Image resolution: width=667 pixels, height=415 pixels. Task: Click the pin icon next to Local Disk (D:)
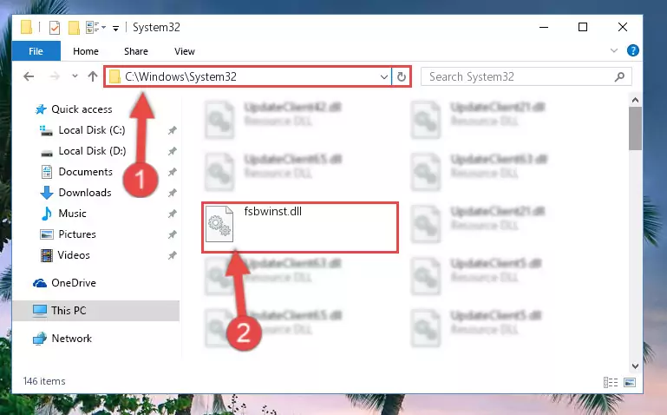[173, 152]
